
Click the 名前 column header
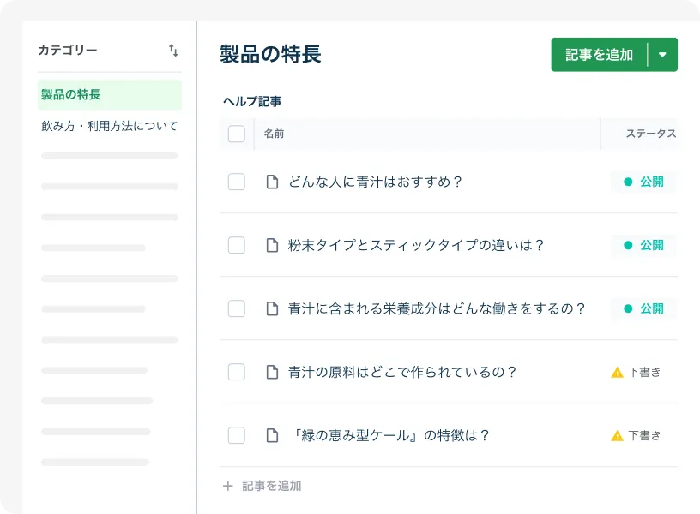[274, 134]
